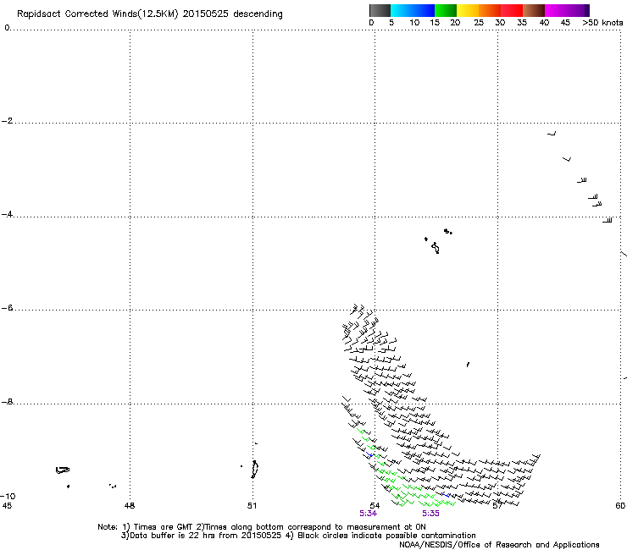Click the longitude label 60
Image resolution: width=627 pixels, height=550 pixels.
point(620,506)
